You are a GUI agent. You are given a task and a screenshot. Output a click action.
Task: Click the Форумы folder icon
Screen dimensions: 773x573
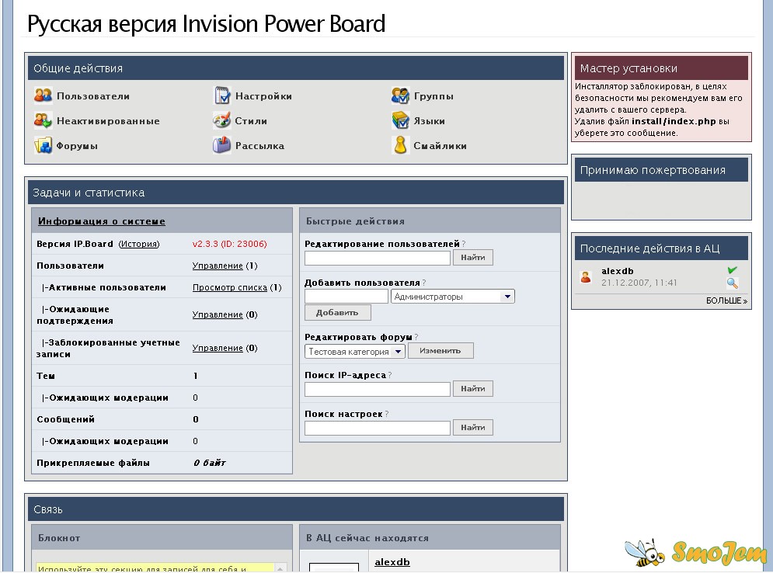(43, 145)
